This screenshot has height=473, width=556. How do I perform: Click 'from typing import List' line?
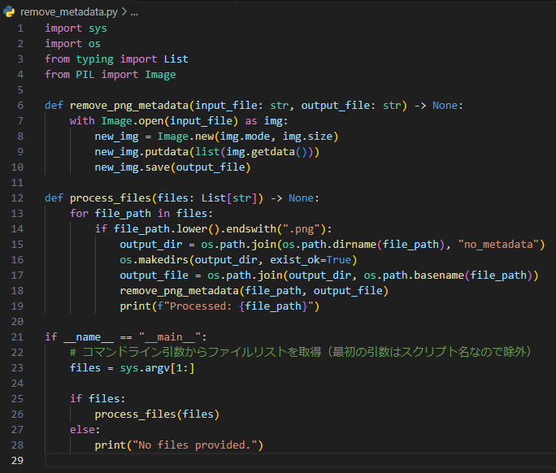pos(117,59)
